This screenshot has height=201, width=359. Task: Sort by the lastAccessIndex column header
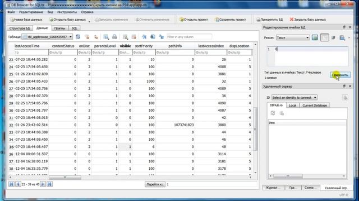(211, 46)
